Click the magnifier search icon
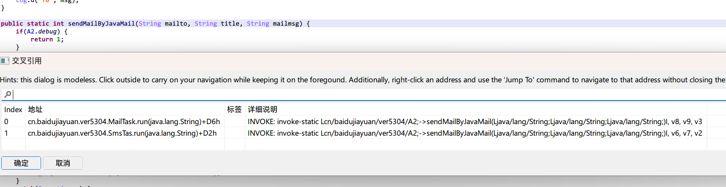The image size is (726, 187). pos(7,94)
